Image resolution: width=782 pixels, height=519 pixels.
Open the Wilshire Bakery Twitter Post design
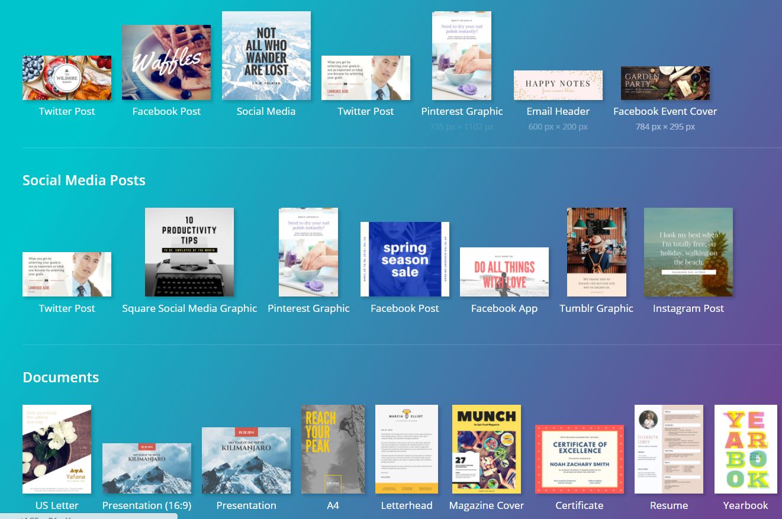(66, 78)
